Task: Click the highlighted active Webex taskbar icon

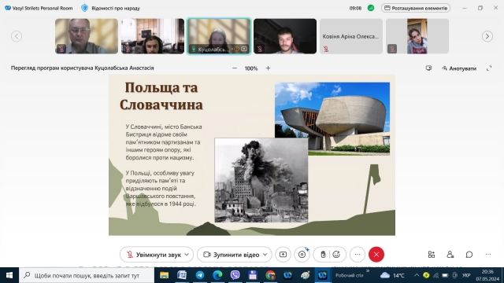Action: (322, 275)
